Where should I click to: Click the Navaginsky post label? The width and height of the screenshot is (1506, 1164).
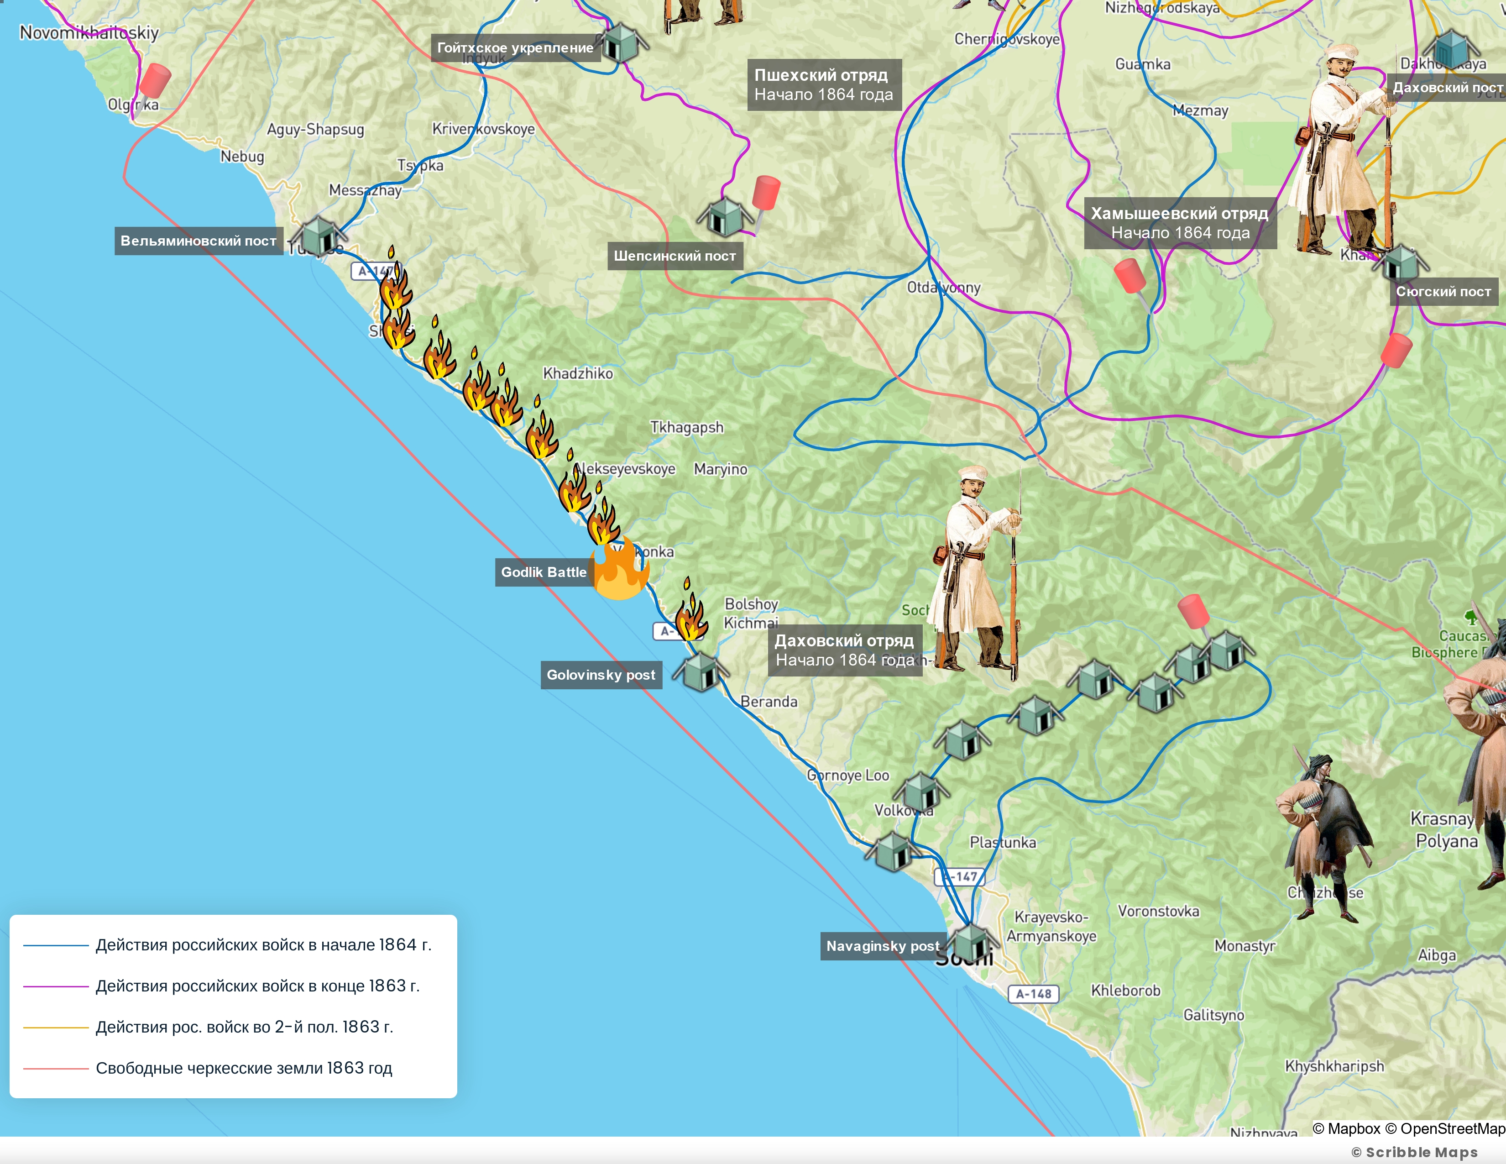tap(883, 946)
